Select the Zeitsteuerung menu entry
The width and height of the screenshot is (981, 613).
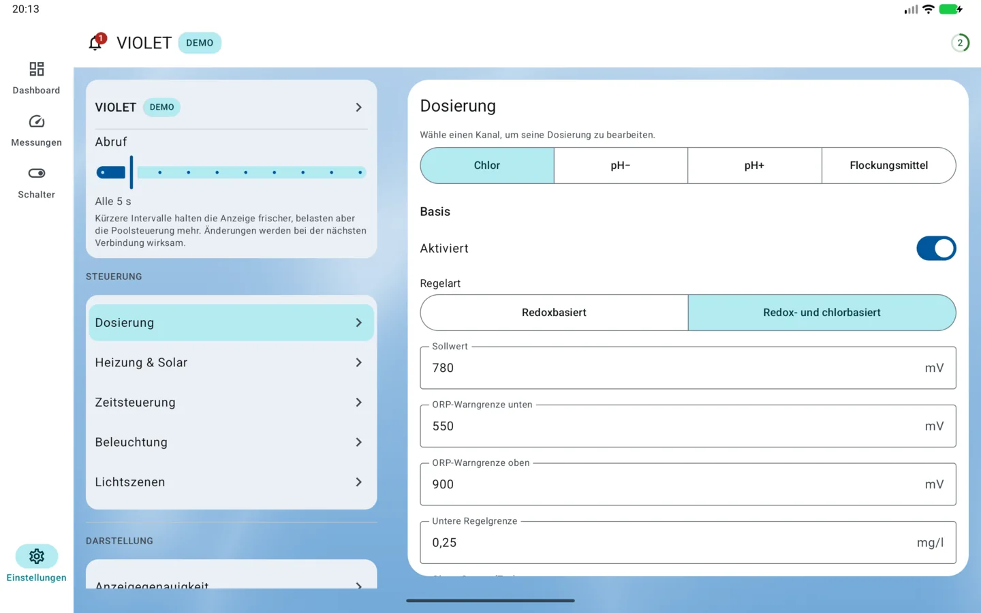pyautogui.click(x=231, y=403)
